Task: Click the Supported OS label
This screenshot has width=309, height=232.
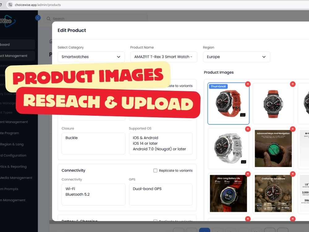Action: click(140, 128)
